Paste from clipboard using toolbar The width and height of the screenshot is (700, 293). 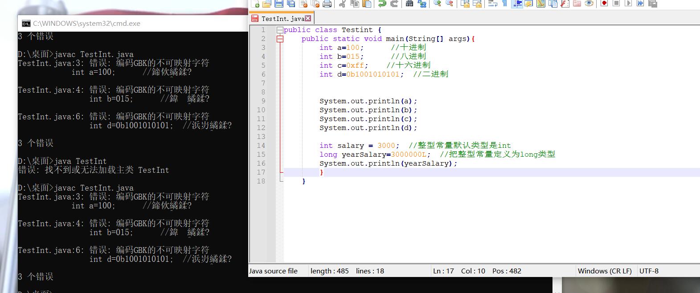pos(367,4)
